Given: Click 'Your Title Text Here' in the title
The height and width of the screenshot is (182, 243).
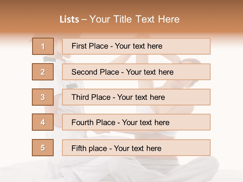Looking at the screenshot, I should (134, 19).
